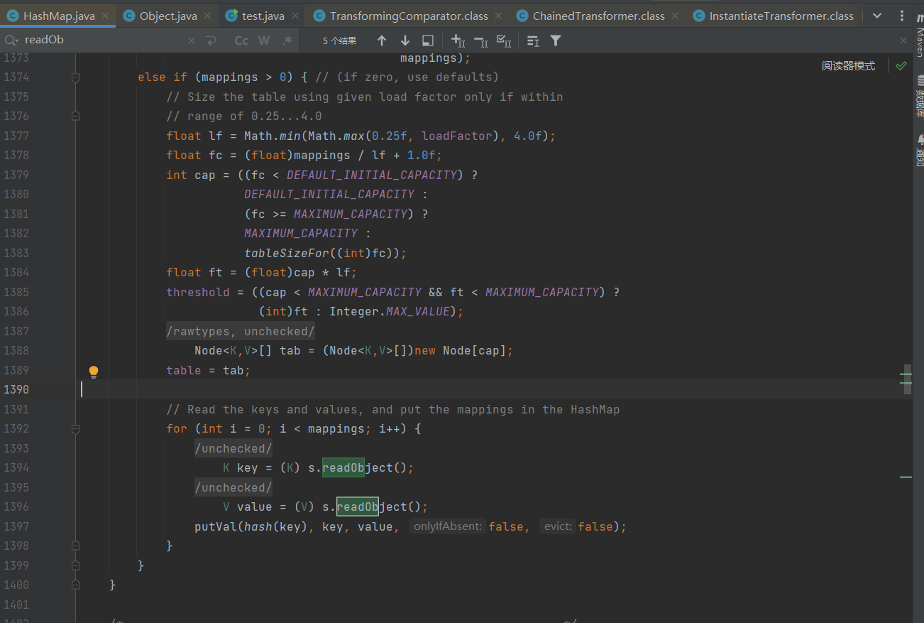The height and width of the screenshot is (623, 924).
Task: Expand /unchecked/ annotation on line 1393
Action: [233, 448]
